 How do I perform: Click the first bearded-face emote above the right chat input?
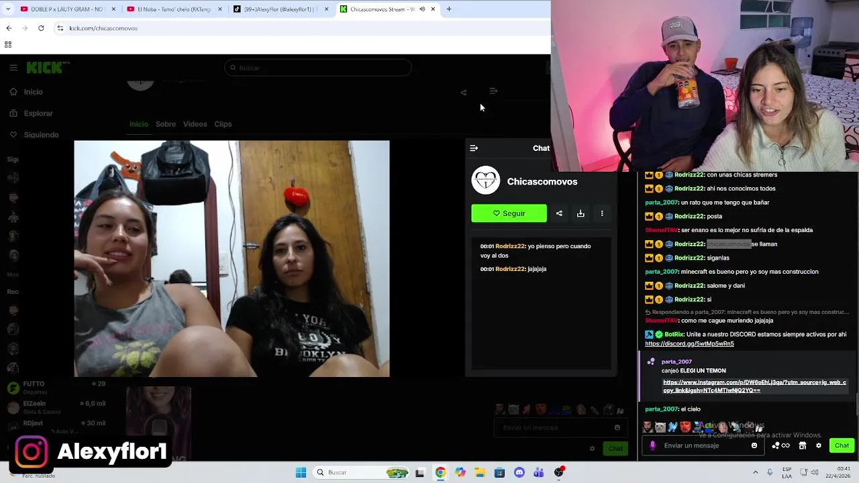pos(648,427)
